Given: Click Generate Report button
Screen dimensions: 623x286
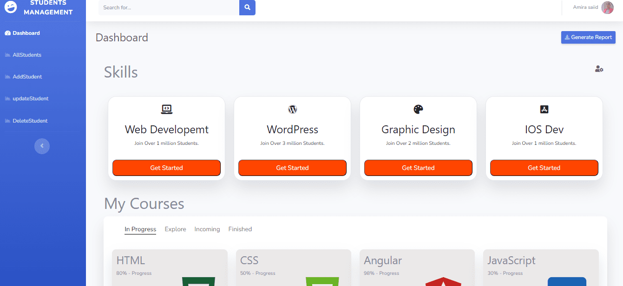Looking at the screenshot, I should click(x=588, y=37).
